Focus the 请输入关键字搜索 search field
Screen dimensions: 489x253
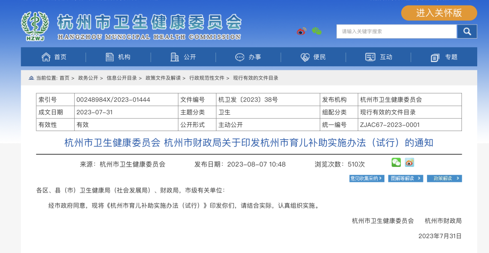tap(397, 31)
